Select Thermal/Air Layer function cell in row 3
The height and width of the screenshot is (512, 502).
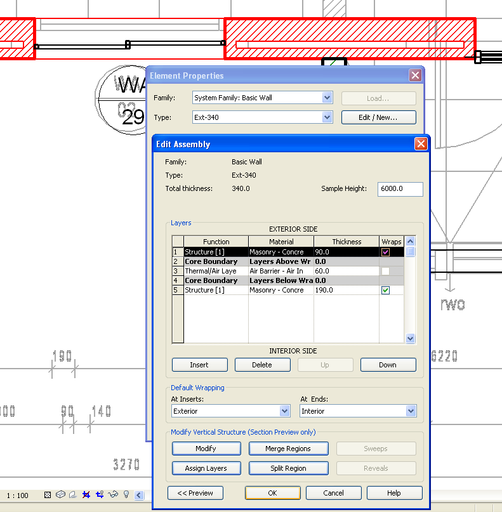216,271
